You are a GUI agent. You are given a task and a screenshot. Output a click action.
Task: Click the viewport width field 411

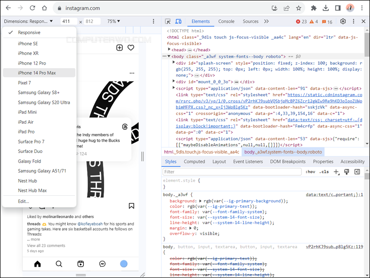(69, 21)
